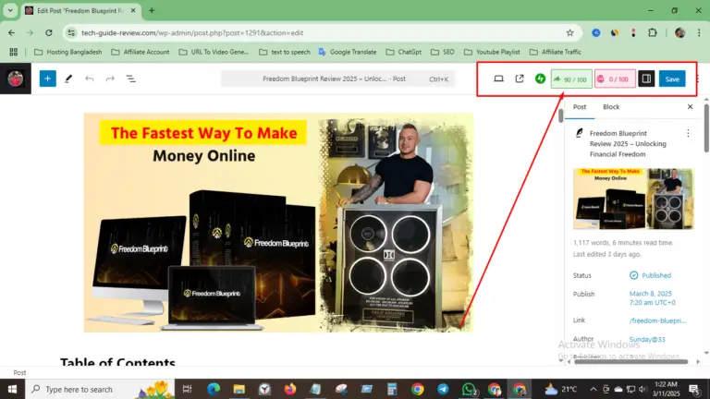Open the Chrome apps grid icon
The image size is (710, 399).
(14, 52)
